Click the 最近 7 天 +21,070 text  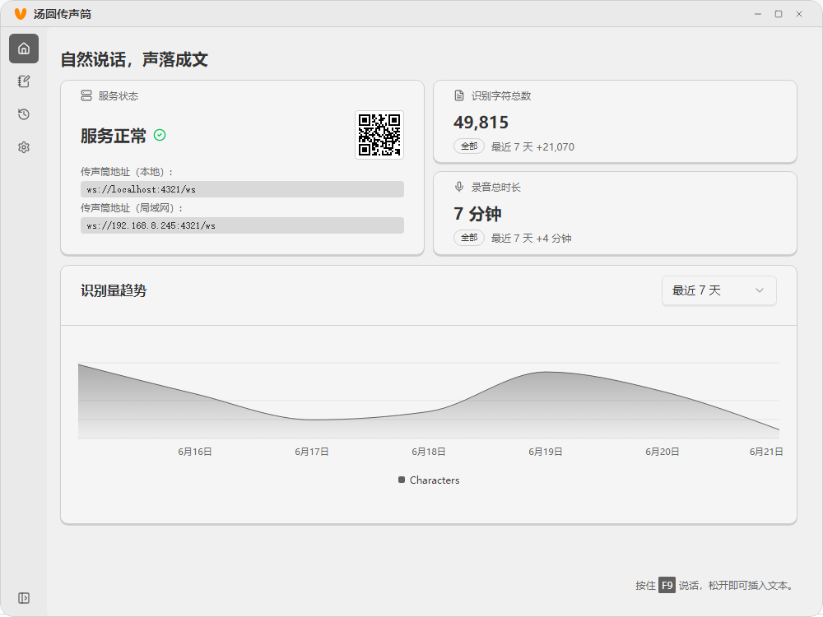(x=532, y=147)
